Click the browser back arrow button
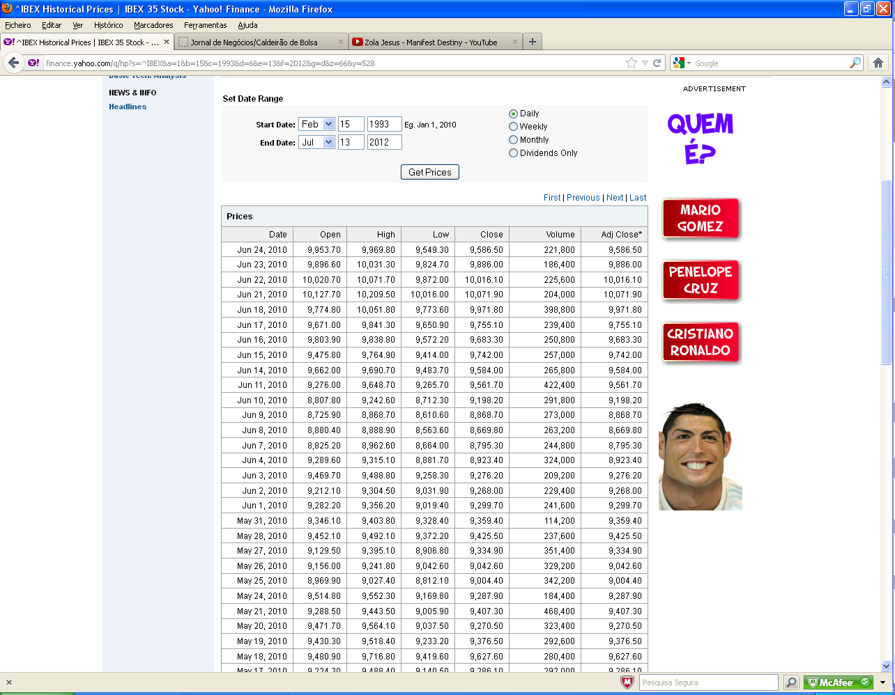895x695 pixels. point(14,63)
